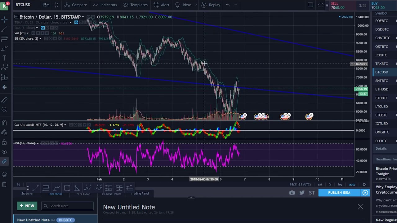Select the crosshair cursor tool
This screenshot has width=397, height=223.
(4, 20)
